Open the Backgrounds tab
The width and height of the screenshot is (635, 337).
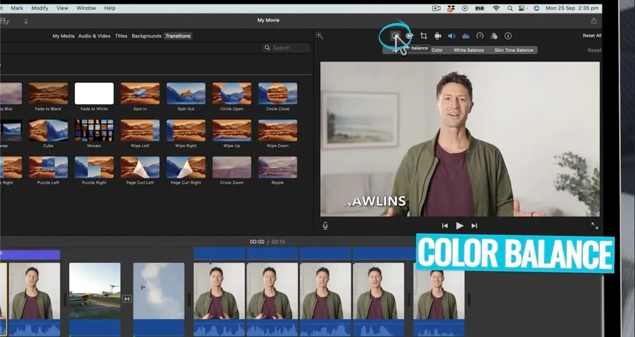(146, 36)
